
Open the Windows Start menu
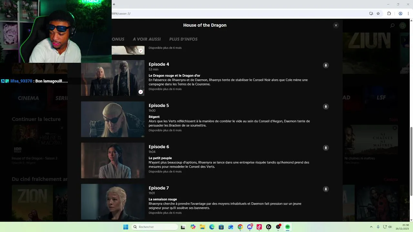(x=126, y=227)
